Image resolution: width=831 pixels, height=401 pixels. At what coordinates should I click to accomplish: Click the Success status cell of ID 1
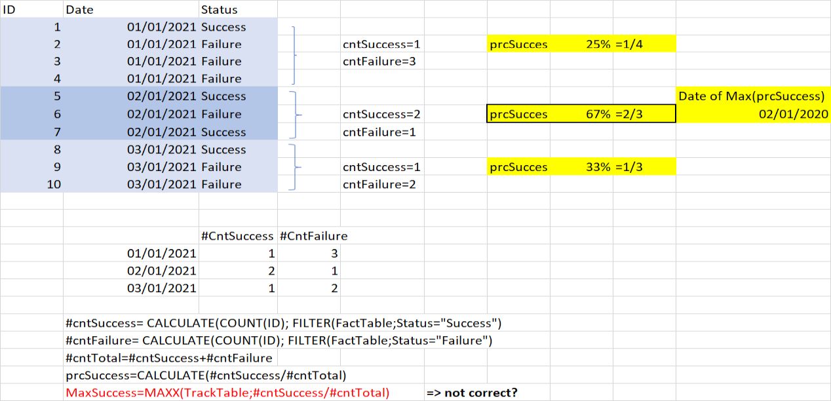pyautogui.click(x=238, y=27)
